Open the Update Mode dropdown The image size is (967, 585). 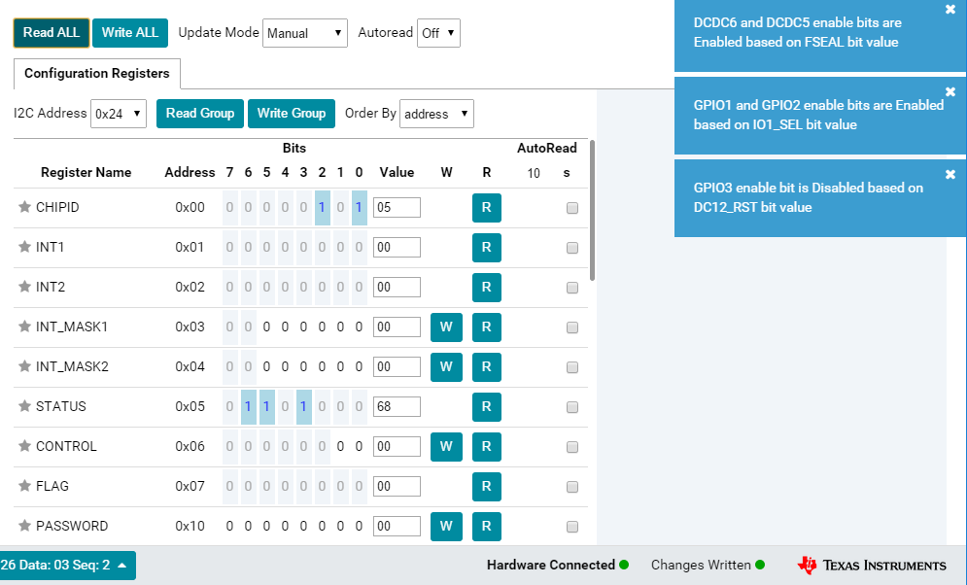(x=305, y=33)
